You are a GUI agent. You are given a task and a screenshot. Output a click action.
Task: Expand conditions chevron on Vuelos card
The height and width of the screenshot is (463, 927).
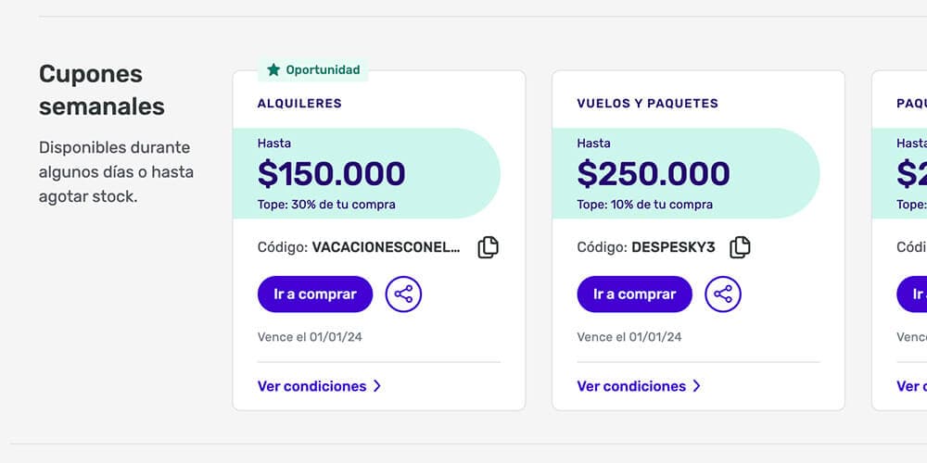[x=697, y=386]
